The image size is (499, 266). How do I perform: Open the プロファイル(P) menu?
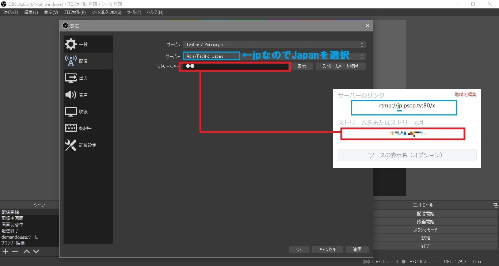[75, 12]
